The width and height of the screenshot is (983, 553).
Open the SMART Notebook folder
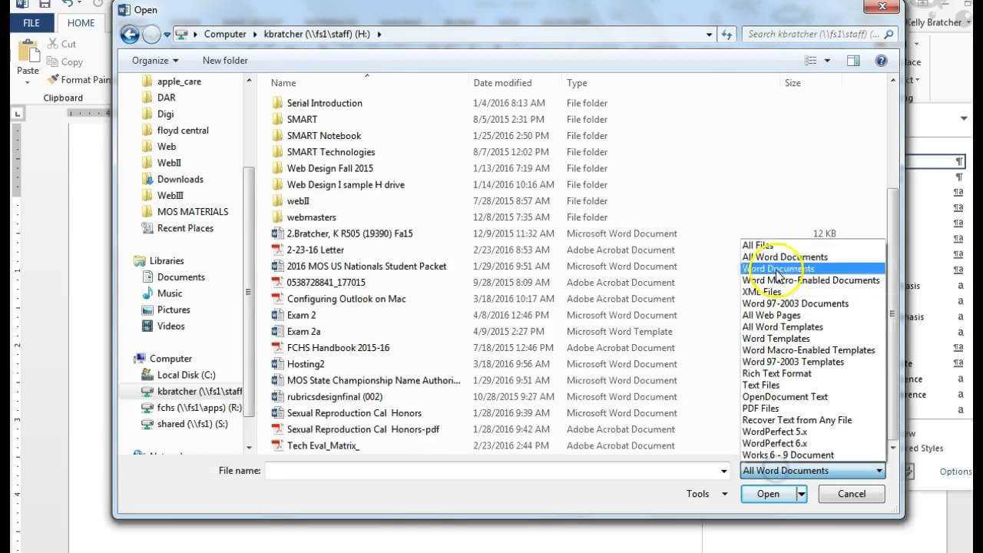click(323, 135)
